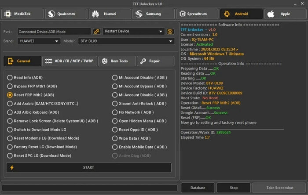Click the Database button
Image resolution: width=308 pixels, height=195 pixels.
click(198, 188)
